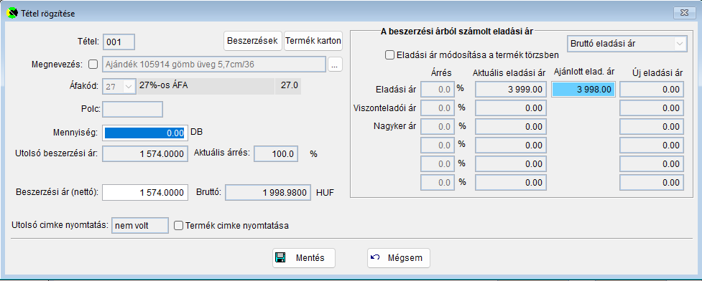Open the Beszerzések button
The image size is (702, 281).
[x=253, y=41]
